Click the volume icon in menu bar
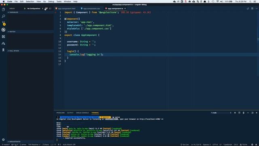The height and width of the screenshot is (146, 259). point(222,2)
